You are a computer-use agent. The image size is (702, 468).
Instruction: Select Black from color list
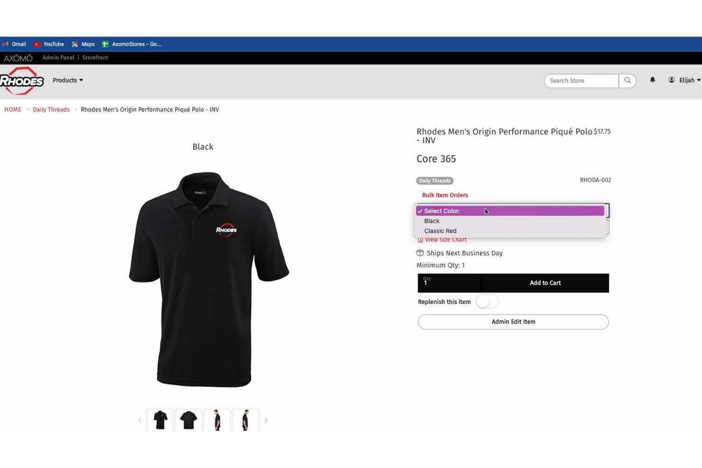point(510,221)
